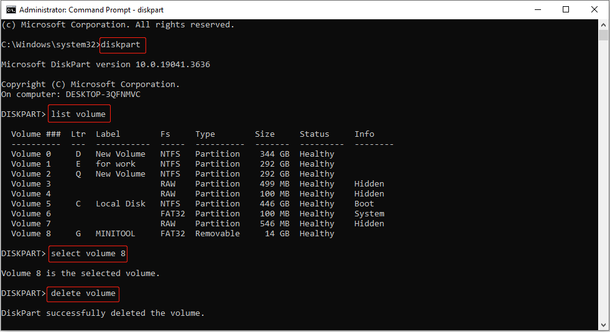Click the 'Label' column header

tap(108, 134)
